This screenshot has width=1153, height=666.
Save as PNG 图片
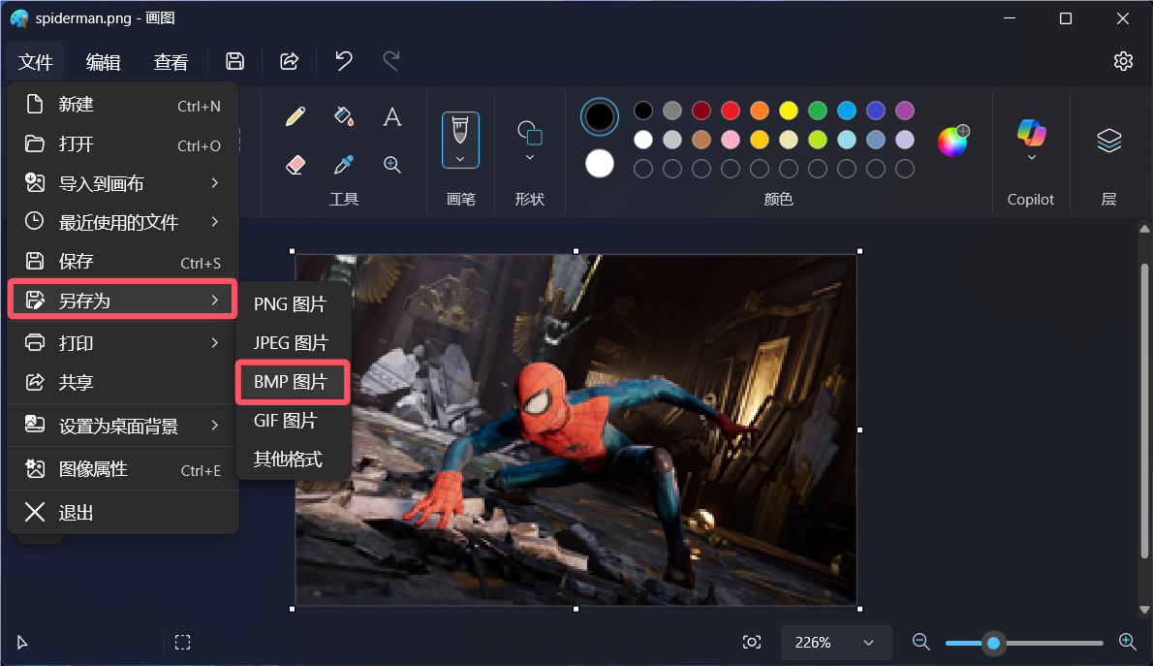pyautogui.click(x=292, y=304)
